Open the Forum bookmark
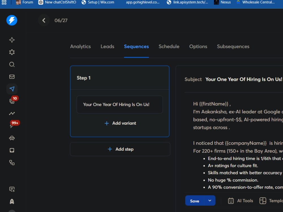The image size is (283, 212). point(24,2)
